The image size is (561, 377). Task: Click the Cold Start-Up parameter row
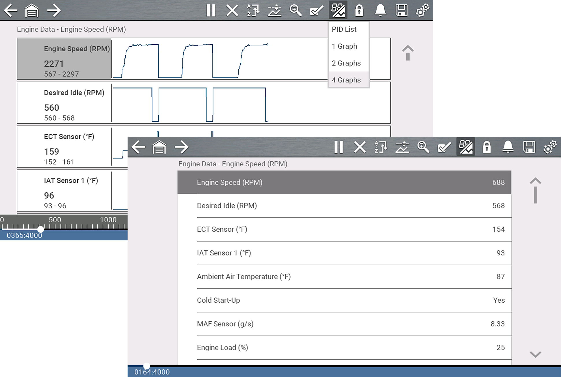click(318, 300)
